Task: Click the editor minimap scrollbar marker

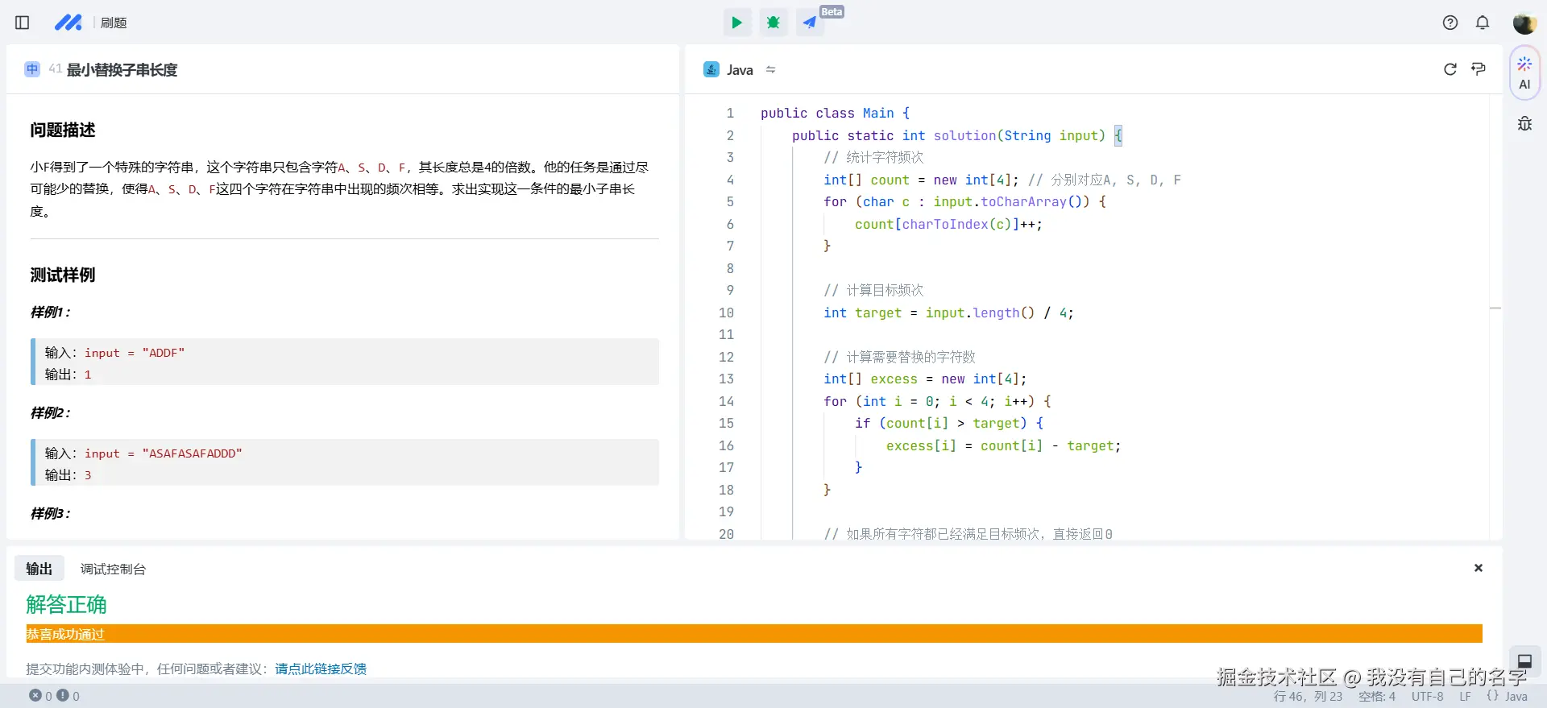Action: click(x=1495, y=308)
